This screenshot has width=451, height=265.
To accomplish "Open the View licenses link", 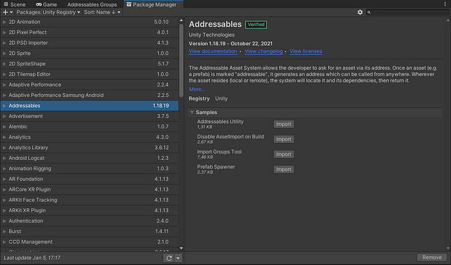I will [x=306, y=51].
